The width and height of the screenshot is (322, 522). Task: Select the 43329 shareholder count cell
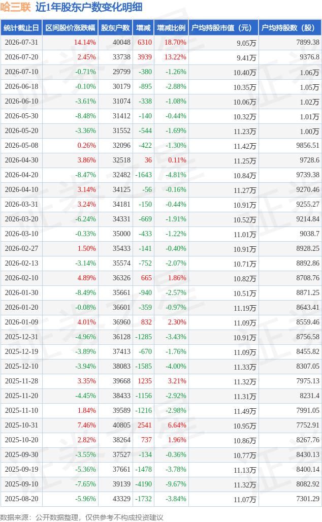coord(121,499)
